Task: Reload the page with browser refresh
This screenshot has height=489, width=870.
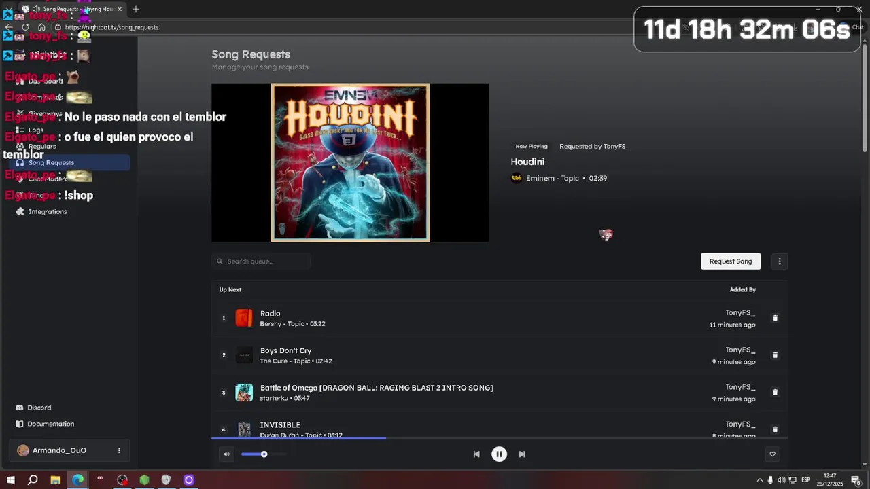Action: coord(25,27)
